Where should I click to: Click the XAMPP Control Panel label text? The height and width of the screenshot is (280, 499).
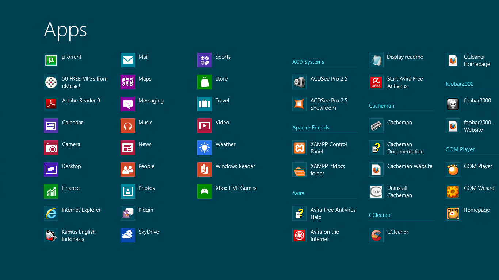click(x=329, y=148)
